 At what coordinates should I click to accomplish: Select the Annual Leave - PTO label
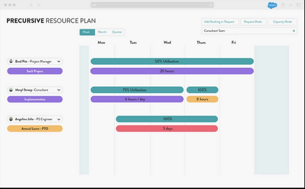(35, 129)
